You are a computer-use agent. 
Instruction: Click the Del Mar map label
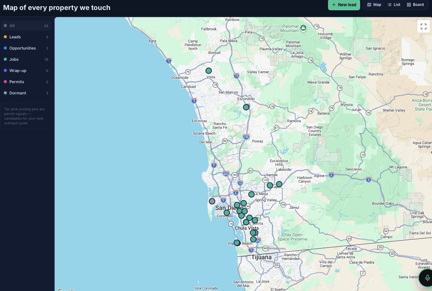pyautogui.click(x=206, y=142)
